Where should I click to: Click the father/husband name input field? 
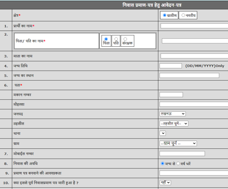tap(195, 41)
